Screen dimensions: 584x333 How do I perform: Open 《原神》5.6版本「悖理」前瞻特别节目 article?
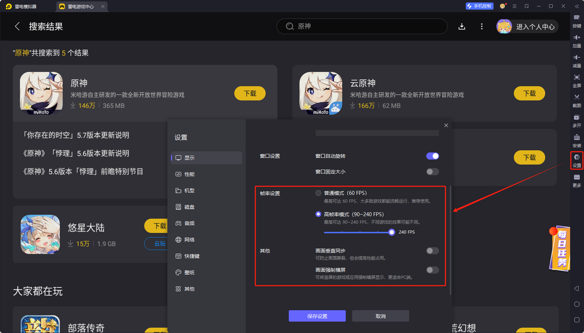pos(83,171)
